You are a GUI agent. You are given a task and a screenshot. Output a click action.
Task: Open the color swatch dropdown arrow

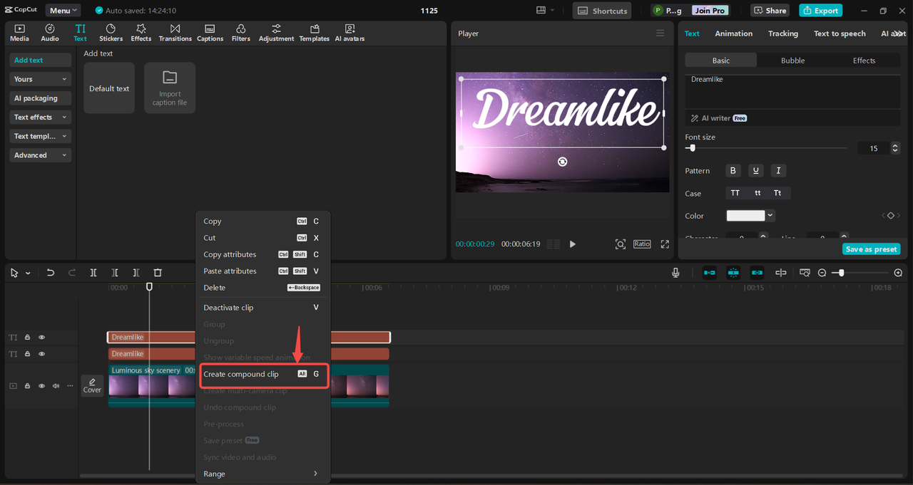[770, 216]
